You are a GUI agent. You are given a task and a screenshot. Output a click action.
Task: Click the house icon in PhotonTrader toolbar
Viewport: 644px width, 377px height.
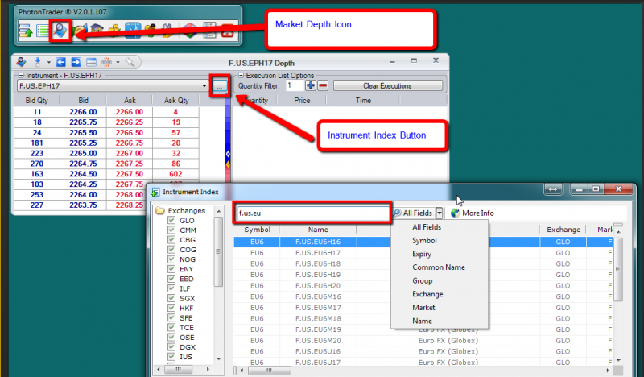[97, 31]
